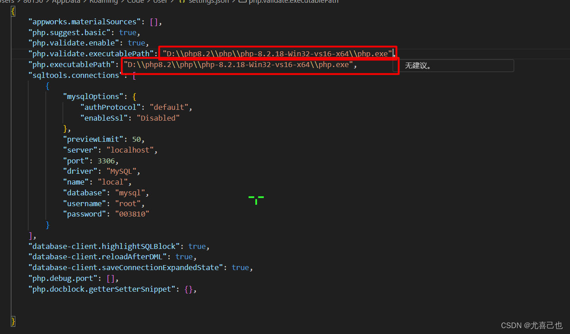Click the "database-client.saveConnectionExpandedState" key
Viewport: 570px width, 334px height.
pyautogui.click(x=126, y=267)
